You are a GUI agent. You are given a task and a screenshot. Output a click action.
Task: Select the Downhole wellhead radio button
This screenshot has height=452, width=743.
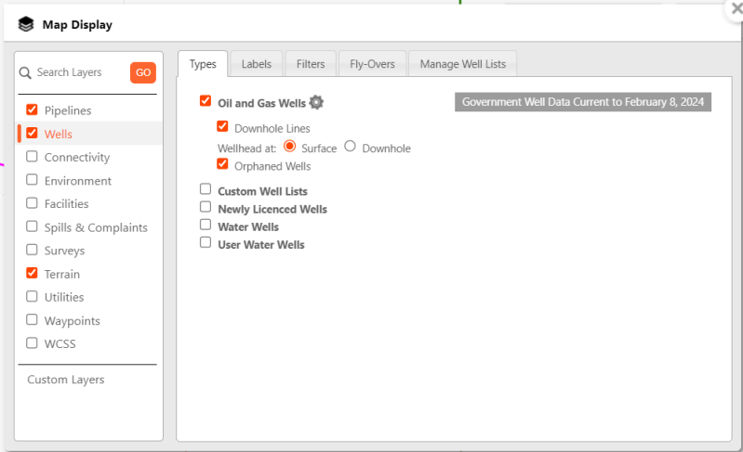click(351, 147)
